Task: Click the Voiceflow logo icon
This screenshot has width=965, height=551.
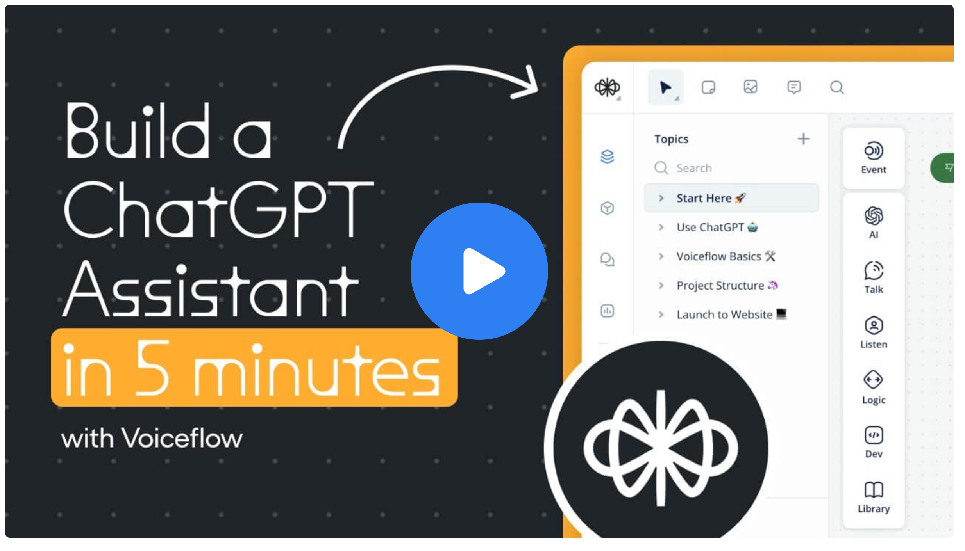Action: (x=608, y=86)
